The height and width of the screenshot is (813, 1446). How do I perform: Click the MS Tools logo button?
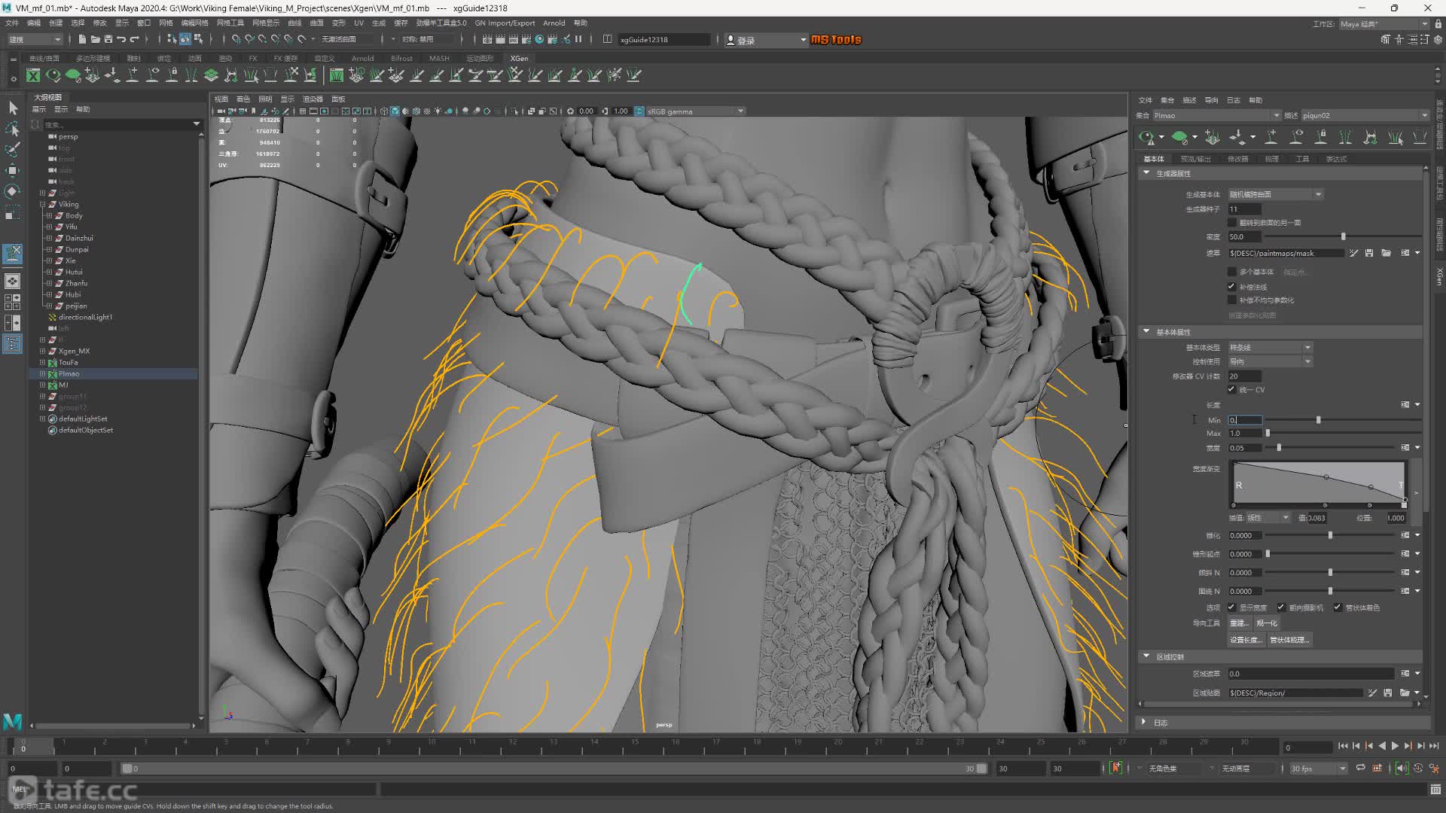point(836,39)
